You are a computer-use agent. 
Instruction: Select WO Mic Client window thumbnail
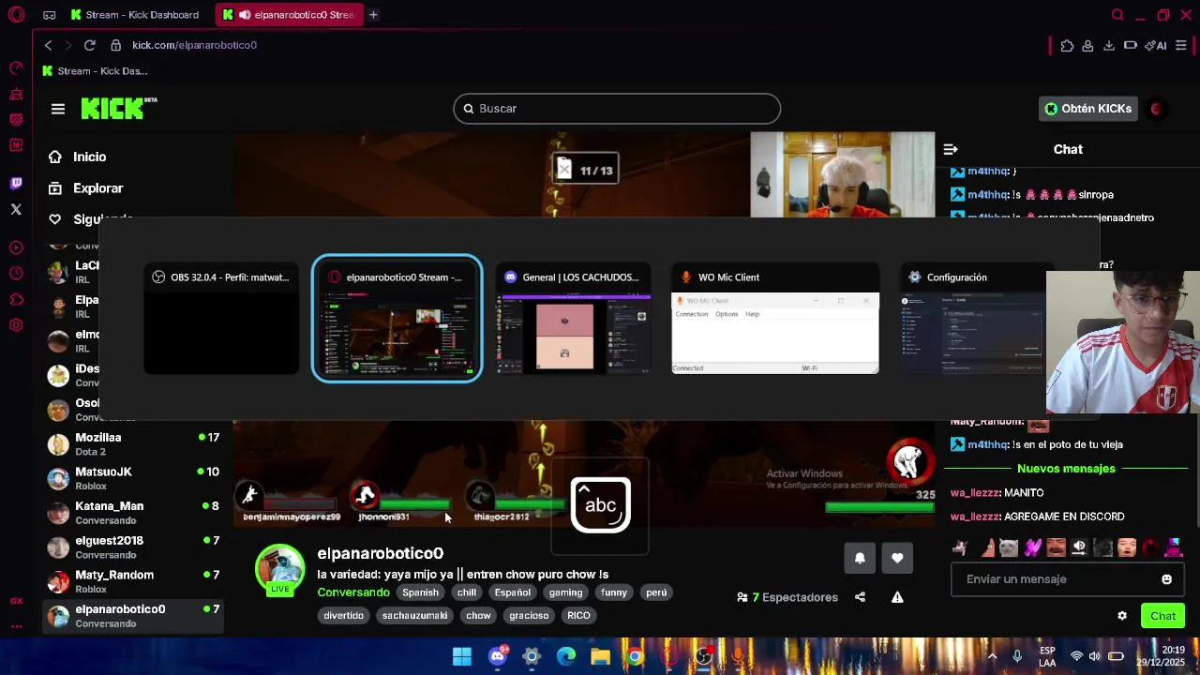pos(775,320)
